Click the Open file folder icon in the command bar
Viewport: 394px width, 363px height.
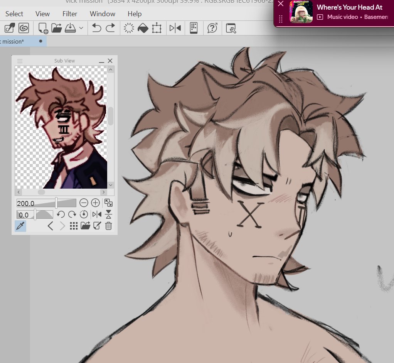tap(57, 28)
